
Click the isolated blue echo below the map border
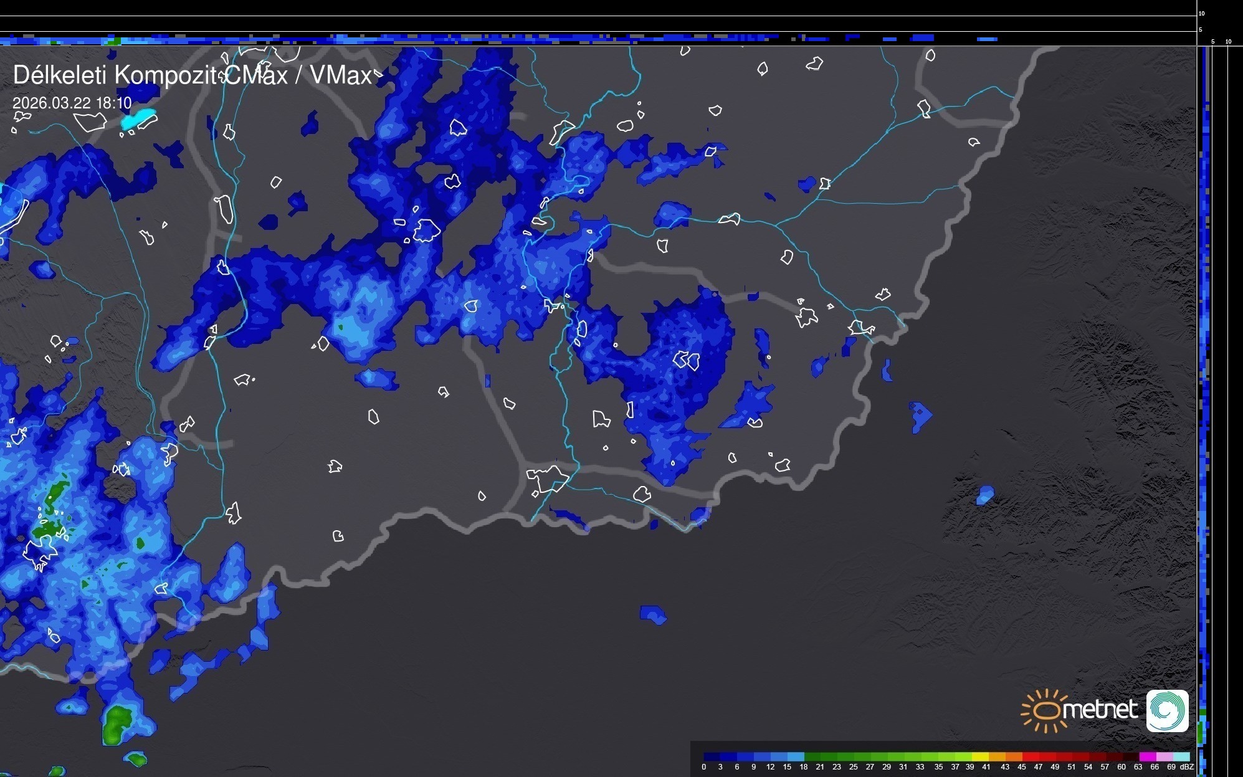(x=652, y=614)
